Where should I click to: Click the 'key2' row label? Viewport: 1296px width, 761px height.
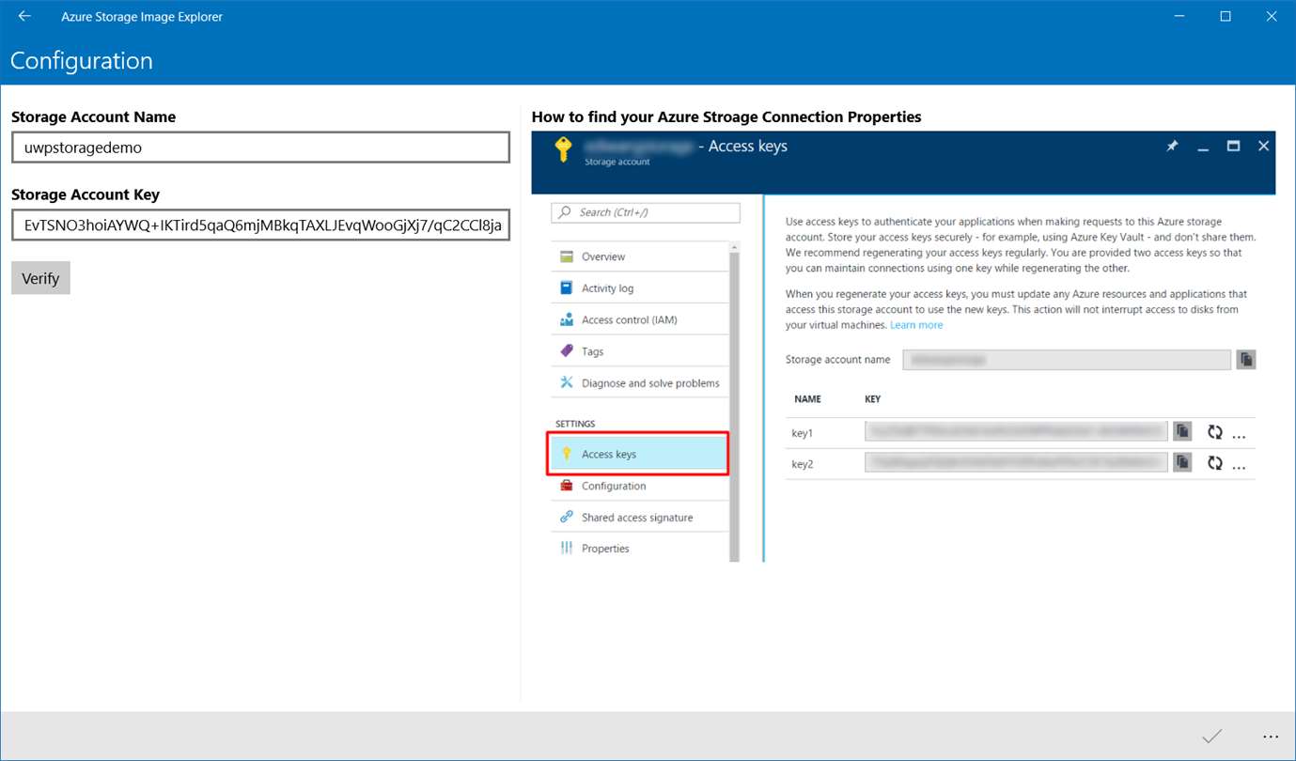coord(803,464)
